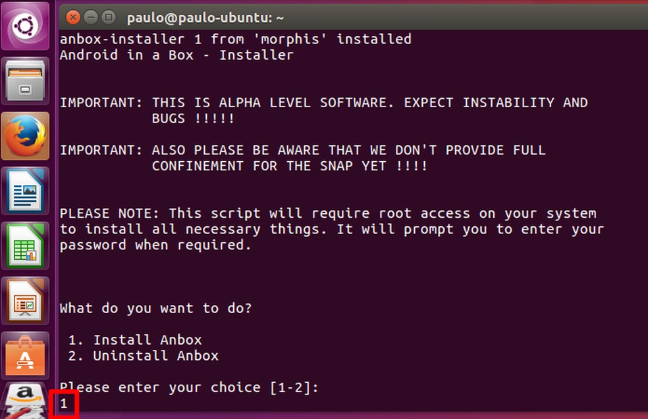Open the Files manager from the launcher
648x419 pixels.
(26, 82)
